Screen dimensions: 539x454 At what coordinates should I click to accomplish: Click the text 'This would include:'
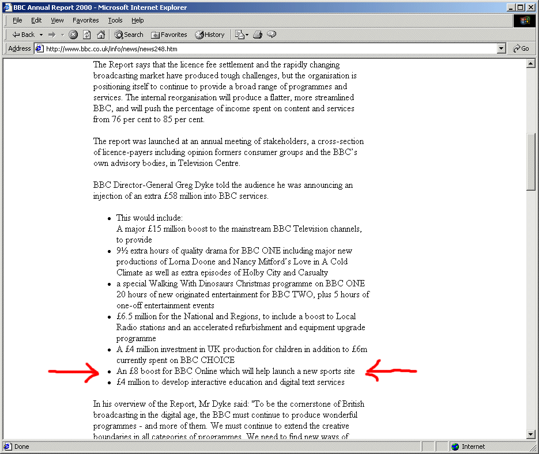[x=149, y=218]
